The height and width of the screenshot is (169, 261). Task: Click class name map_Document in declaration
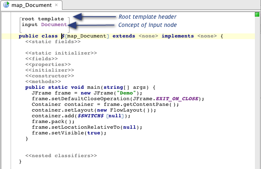coord(86,36)
